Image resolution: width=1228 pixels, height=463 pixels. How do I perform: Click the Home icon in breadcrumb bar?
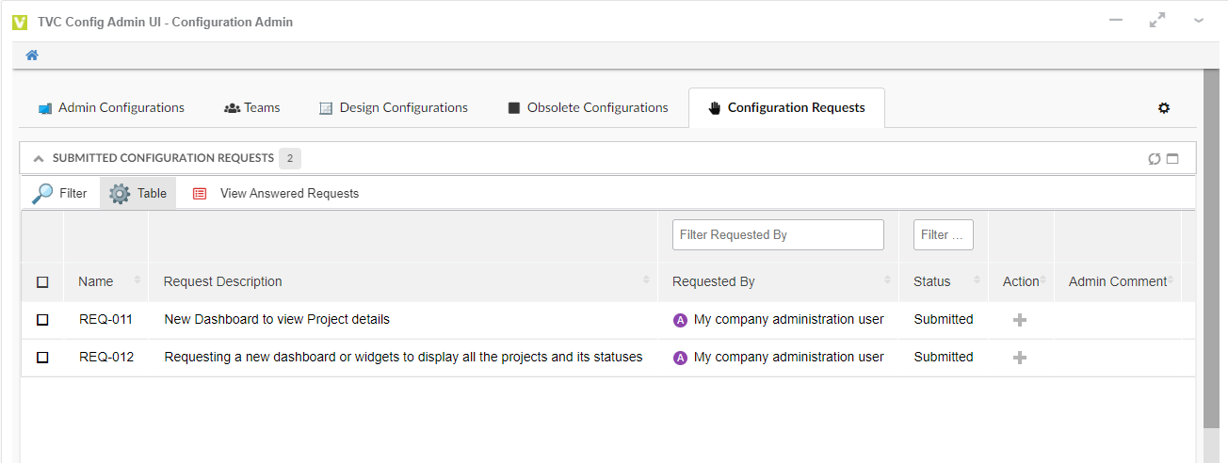pyautogui.click(x=32, y=56)
